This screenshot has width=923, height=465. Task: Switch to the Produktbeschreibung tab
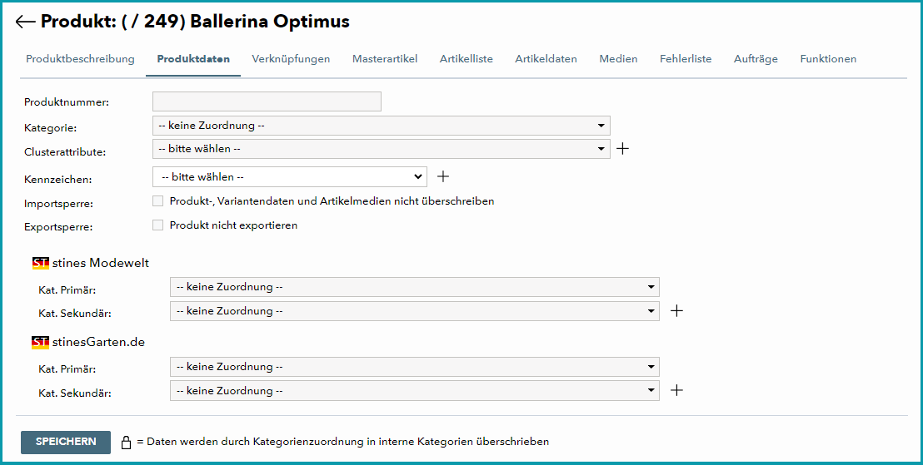click(80, 59)
